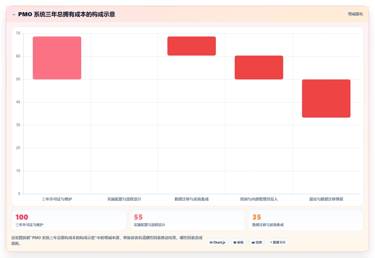Click the x-axis label 培训与内部管理员投入
Screen dimensions: 375x258
point(259,199)
